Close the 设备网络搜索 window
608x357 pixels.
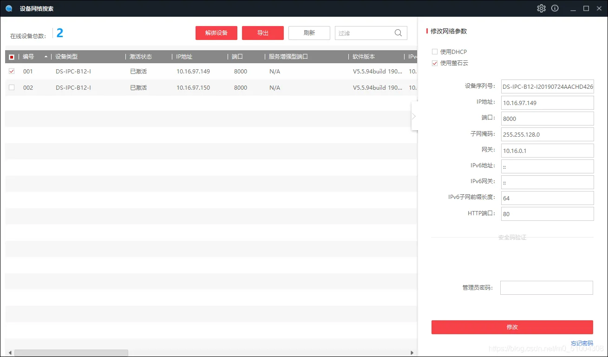598,8
